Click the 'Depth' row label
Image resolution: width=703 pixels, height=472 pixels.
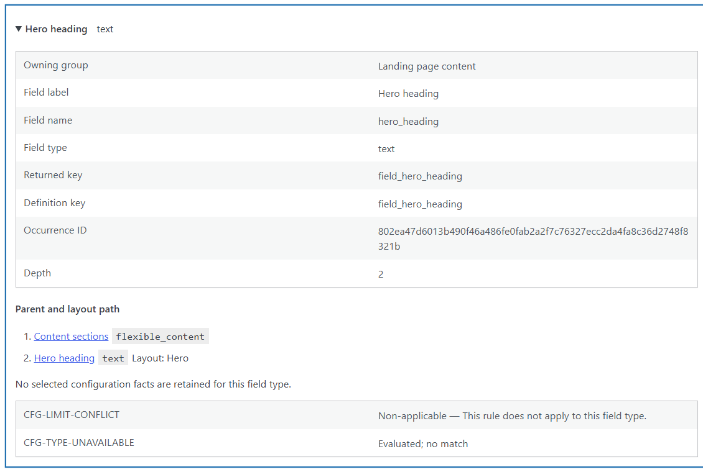coord(37,273)
